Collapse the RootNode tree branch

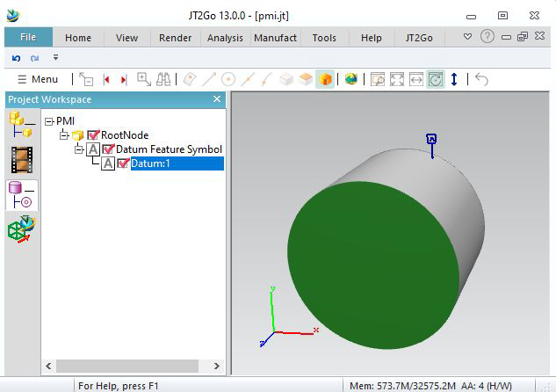click(x=64, y=135)
